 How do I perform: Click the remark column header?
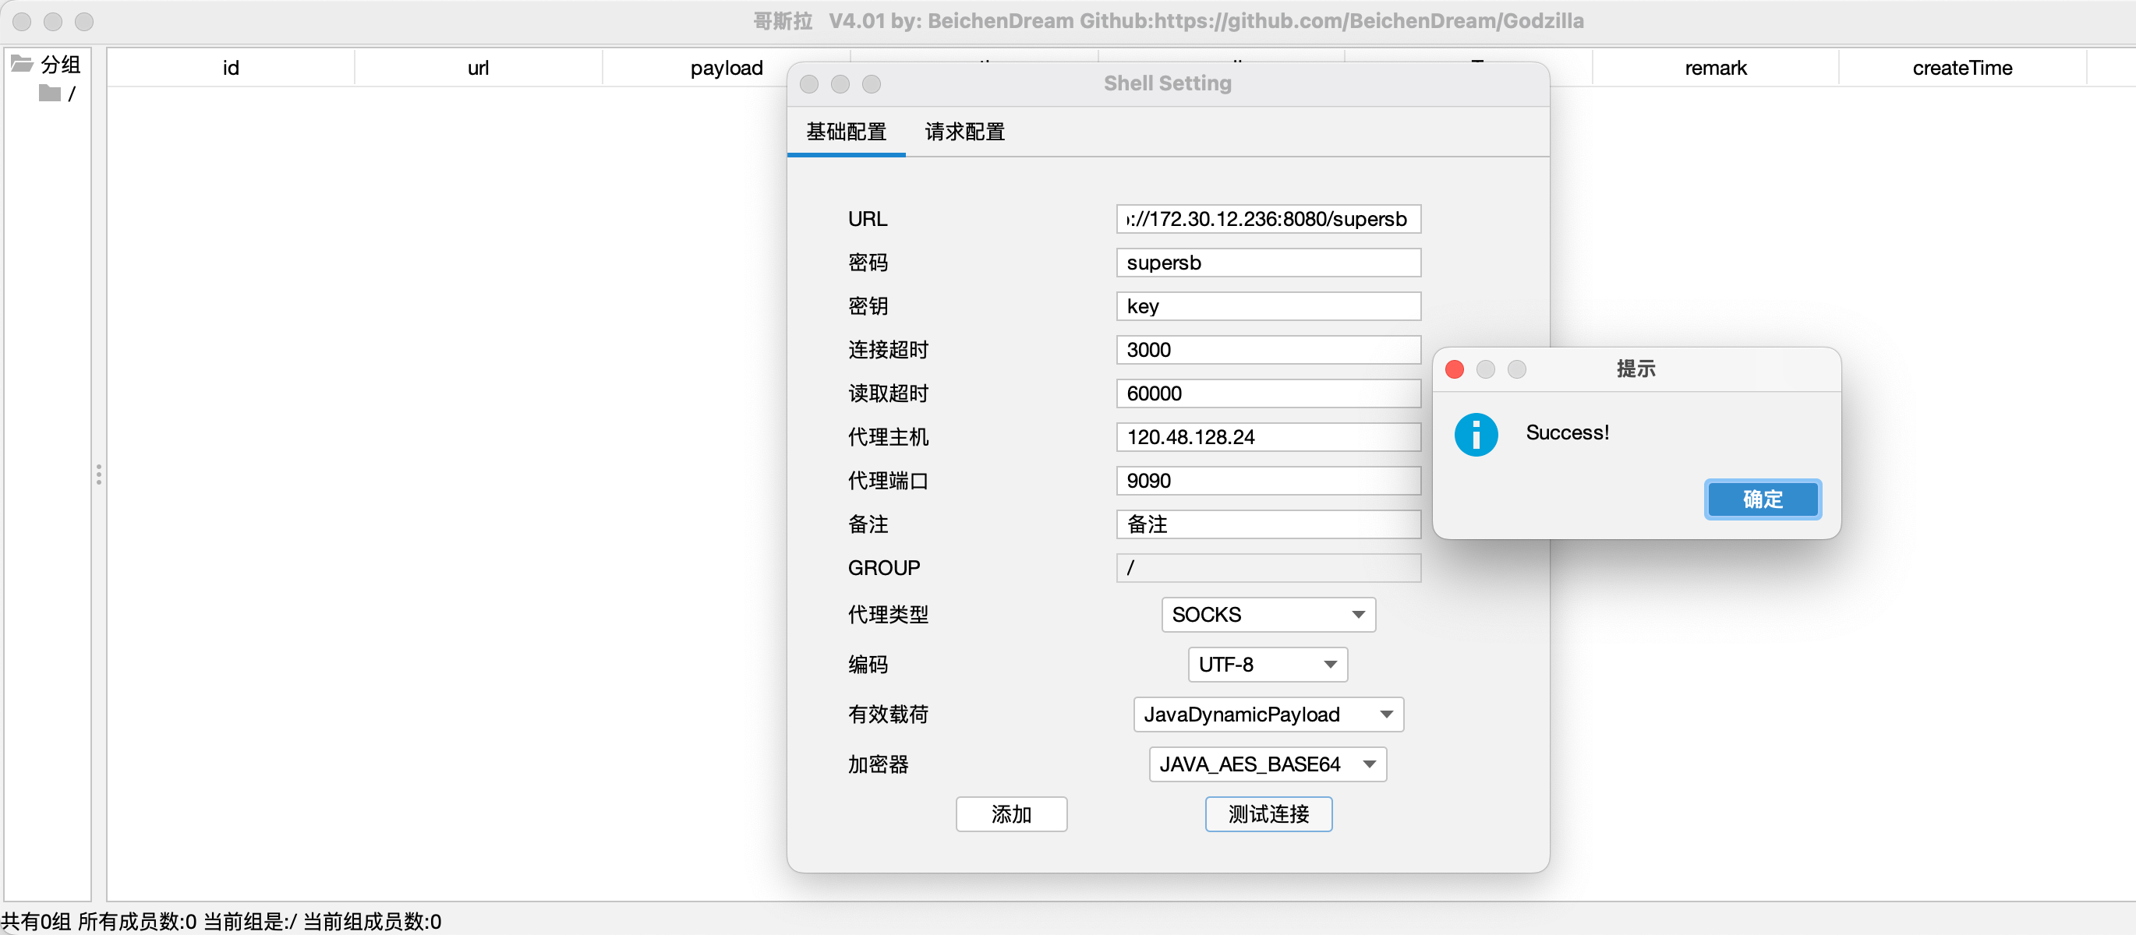pos(1715,68)
